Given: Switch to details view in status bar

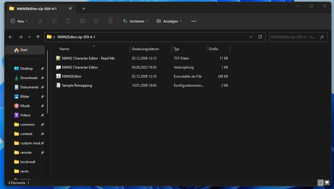Looking at the screenshot, I should [321, 183].
